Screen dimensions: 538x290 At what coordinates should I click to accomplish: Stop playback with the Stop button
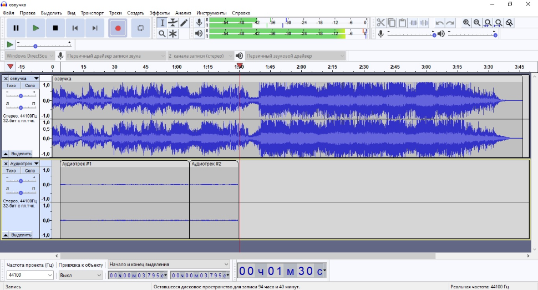(55, 28)
